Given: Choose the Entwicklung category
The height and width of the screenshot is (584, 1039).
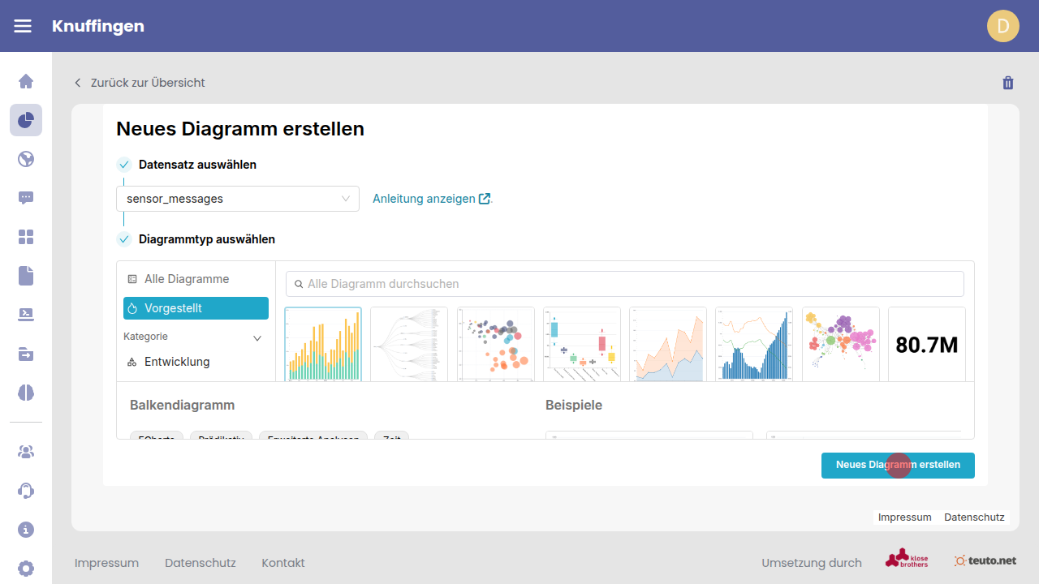Looking at the screenshot, I should (x=176, y=362).
